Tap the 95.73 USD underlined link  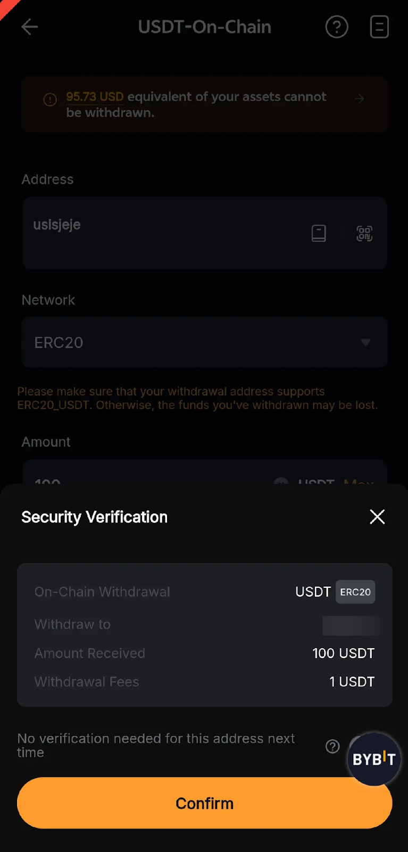[x=95, y=97]
